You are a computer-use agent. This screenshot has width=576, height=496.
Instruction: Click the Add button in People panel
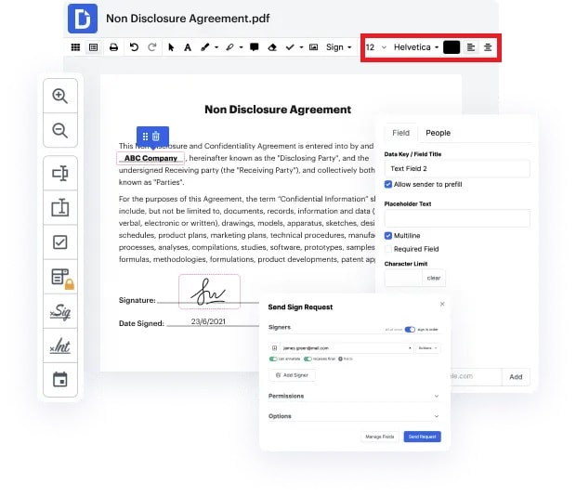pos(516,377)
